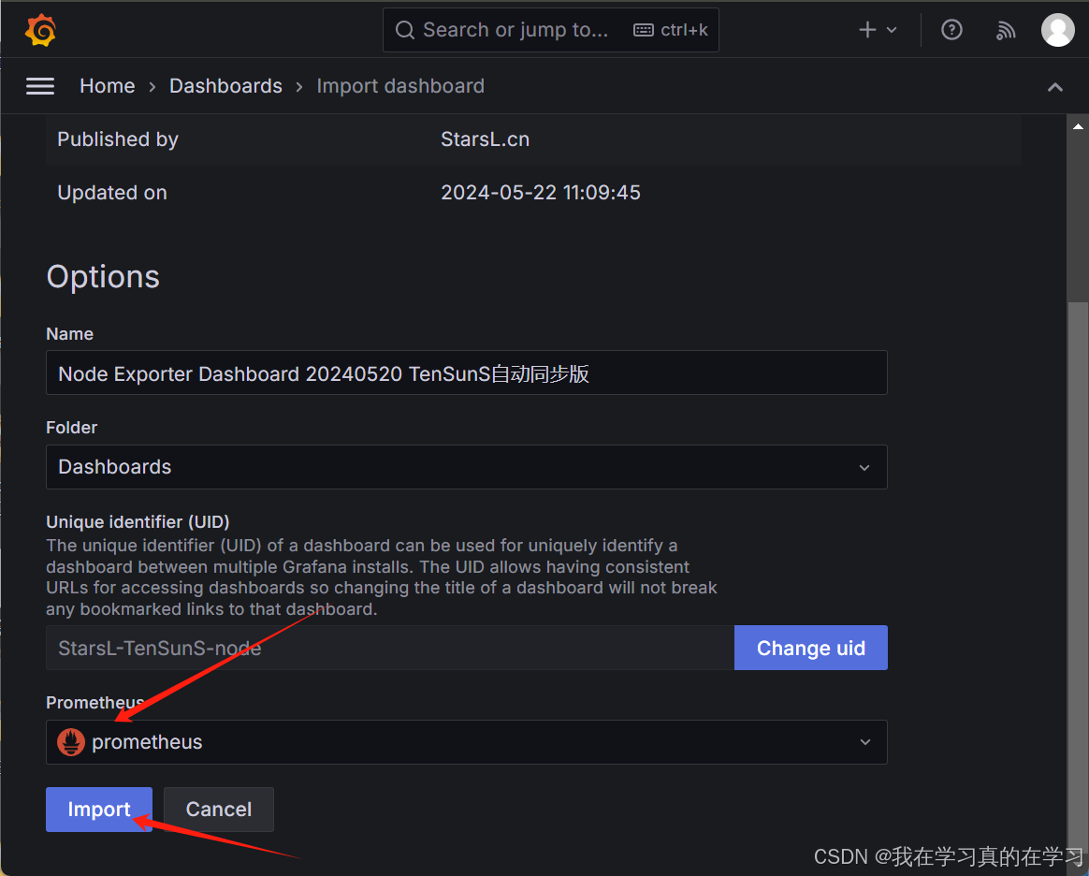Click the blue Import button
1089x876 pixels.
point(98,810)
